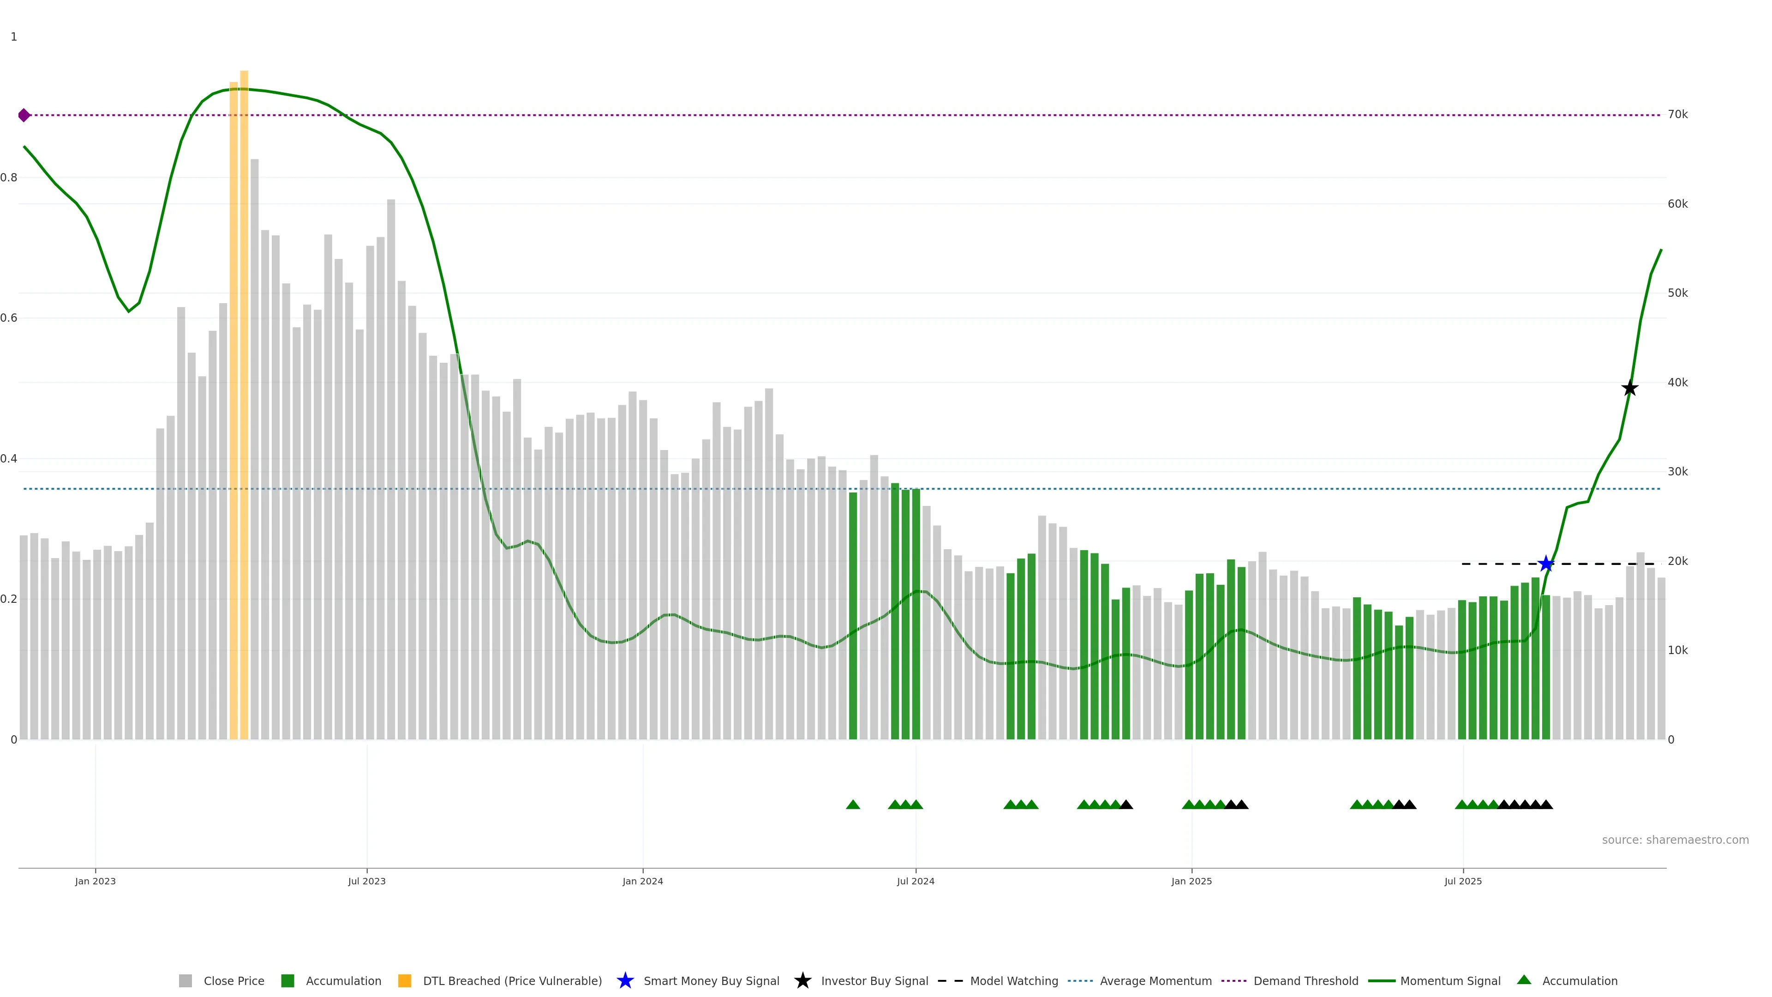Click the blue Smart Money Buy Signal star on chart
Screen dimensions: 1772x997
(1546, 564)
